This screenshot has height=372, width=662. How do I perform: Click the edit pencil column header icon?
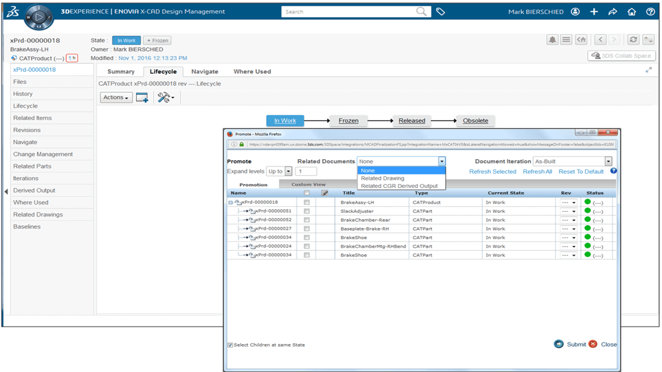pos(324,193)
